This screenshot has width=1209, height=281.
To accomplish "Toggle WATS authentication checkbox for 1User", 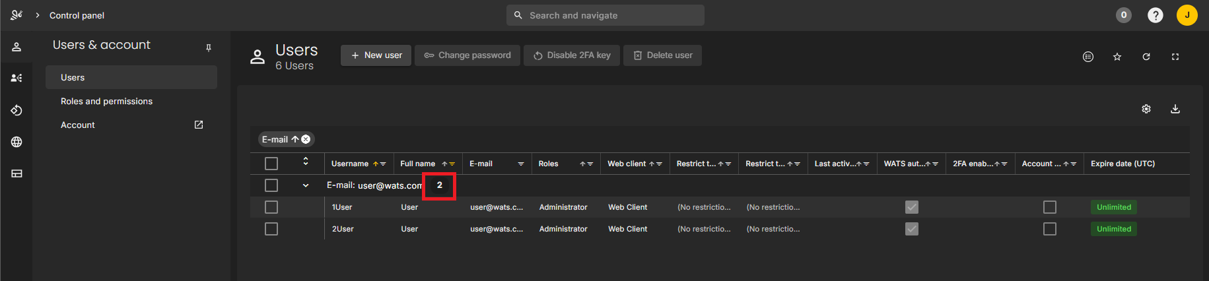I will tap(912, 207).
